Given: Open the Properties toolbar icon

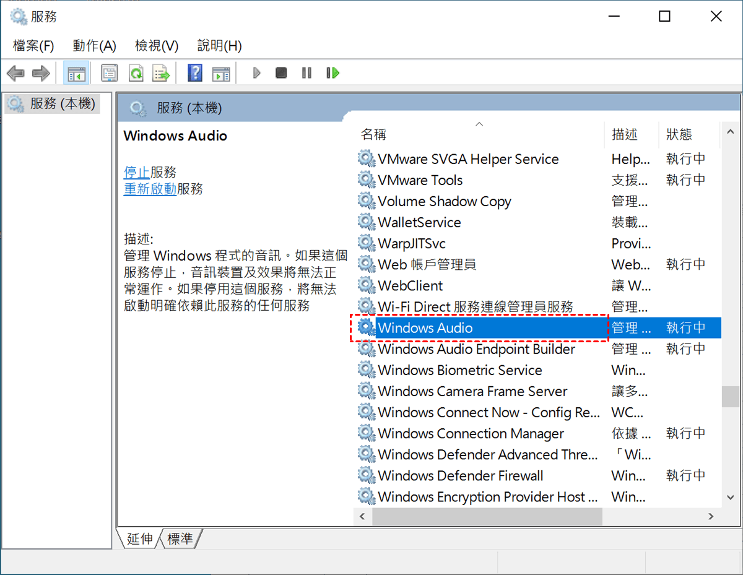Looking at the screenshot, I should click(x=109, y=74).
